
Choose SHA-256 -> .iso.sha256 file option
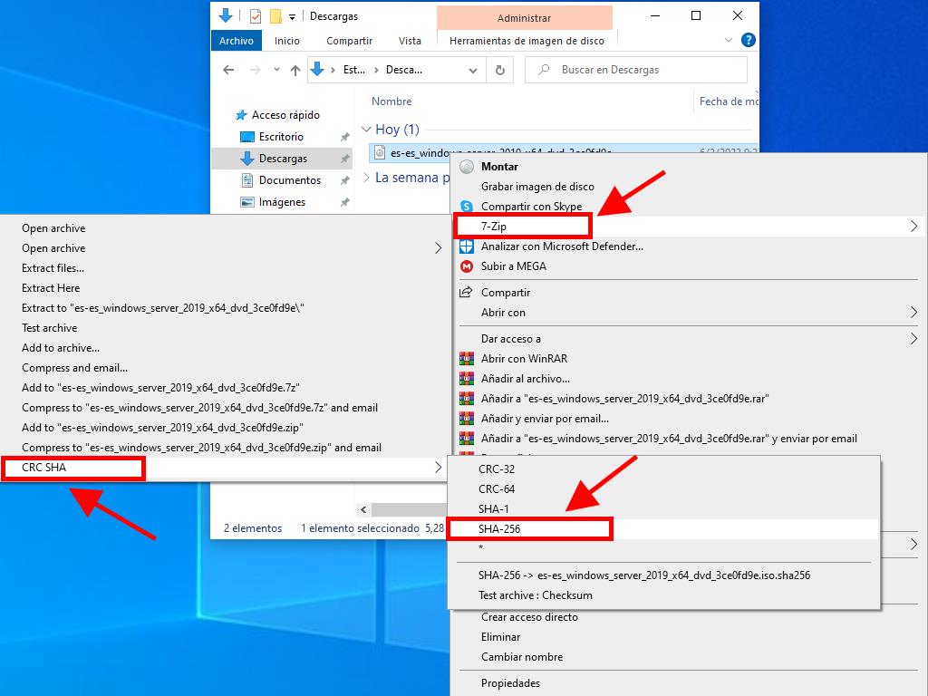(663, 575)
